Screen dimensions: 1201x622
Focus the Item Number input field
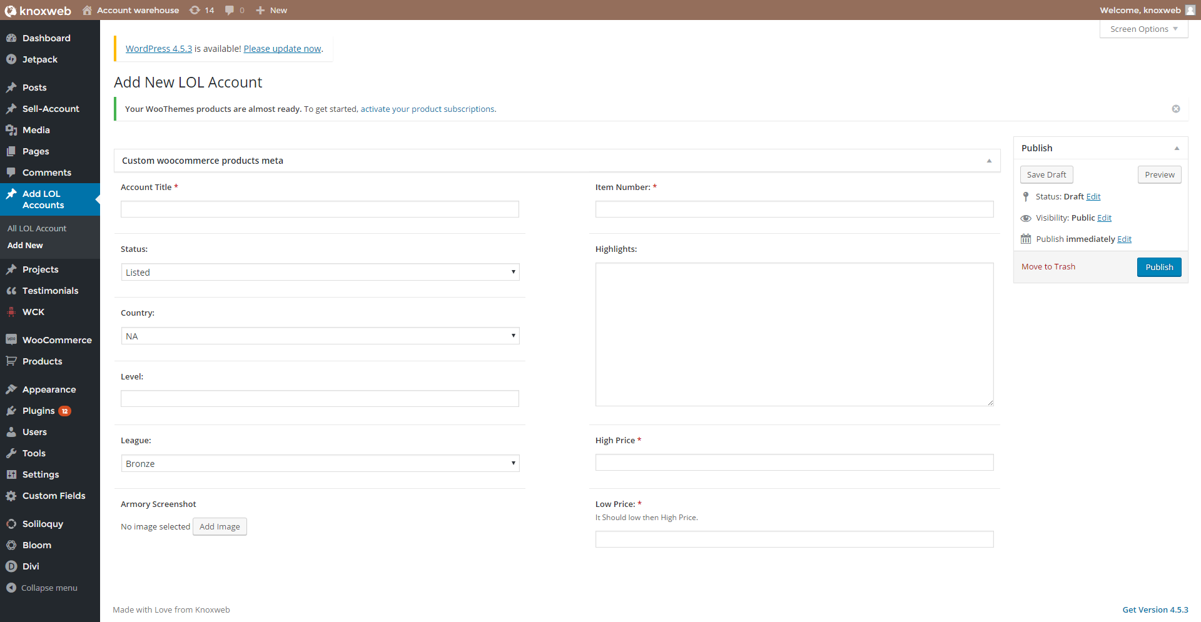coord(794,209)
